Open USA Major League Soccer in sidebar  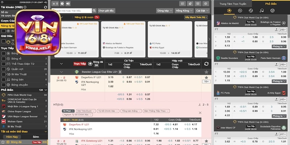pos(24,116)
